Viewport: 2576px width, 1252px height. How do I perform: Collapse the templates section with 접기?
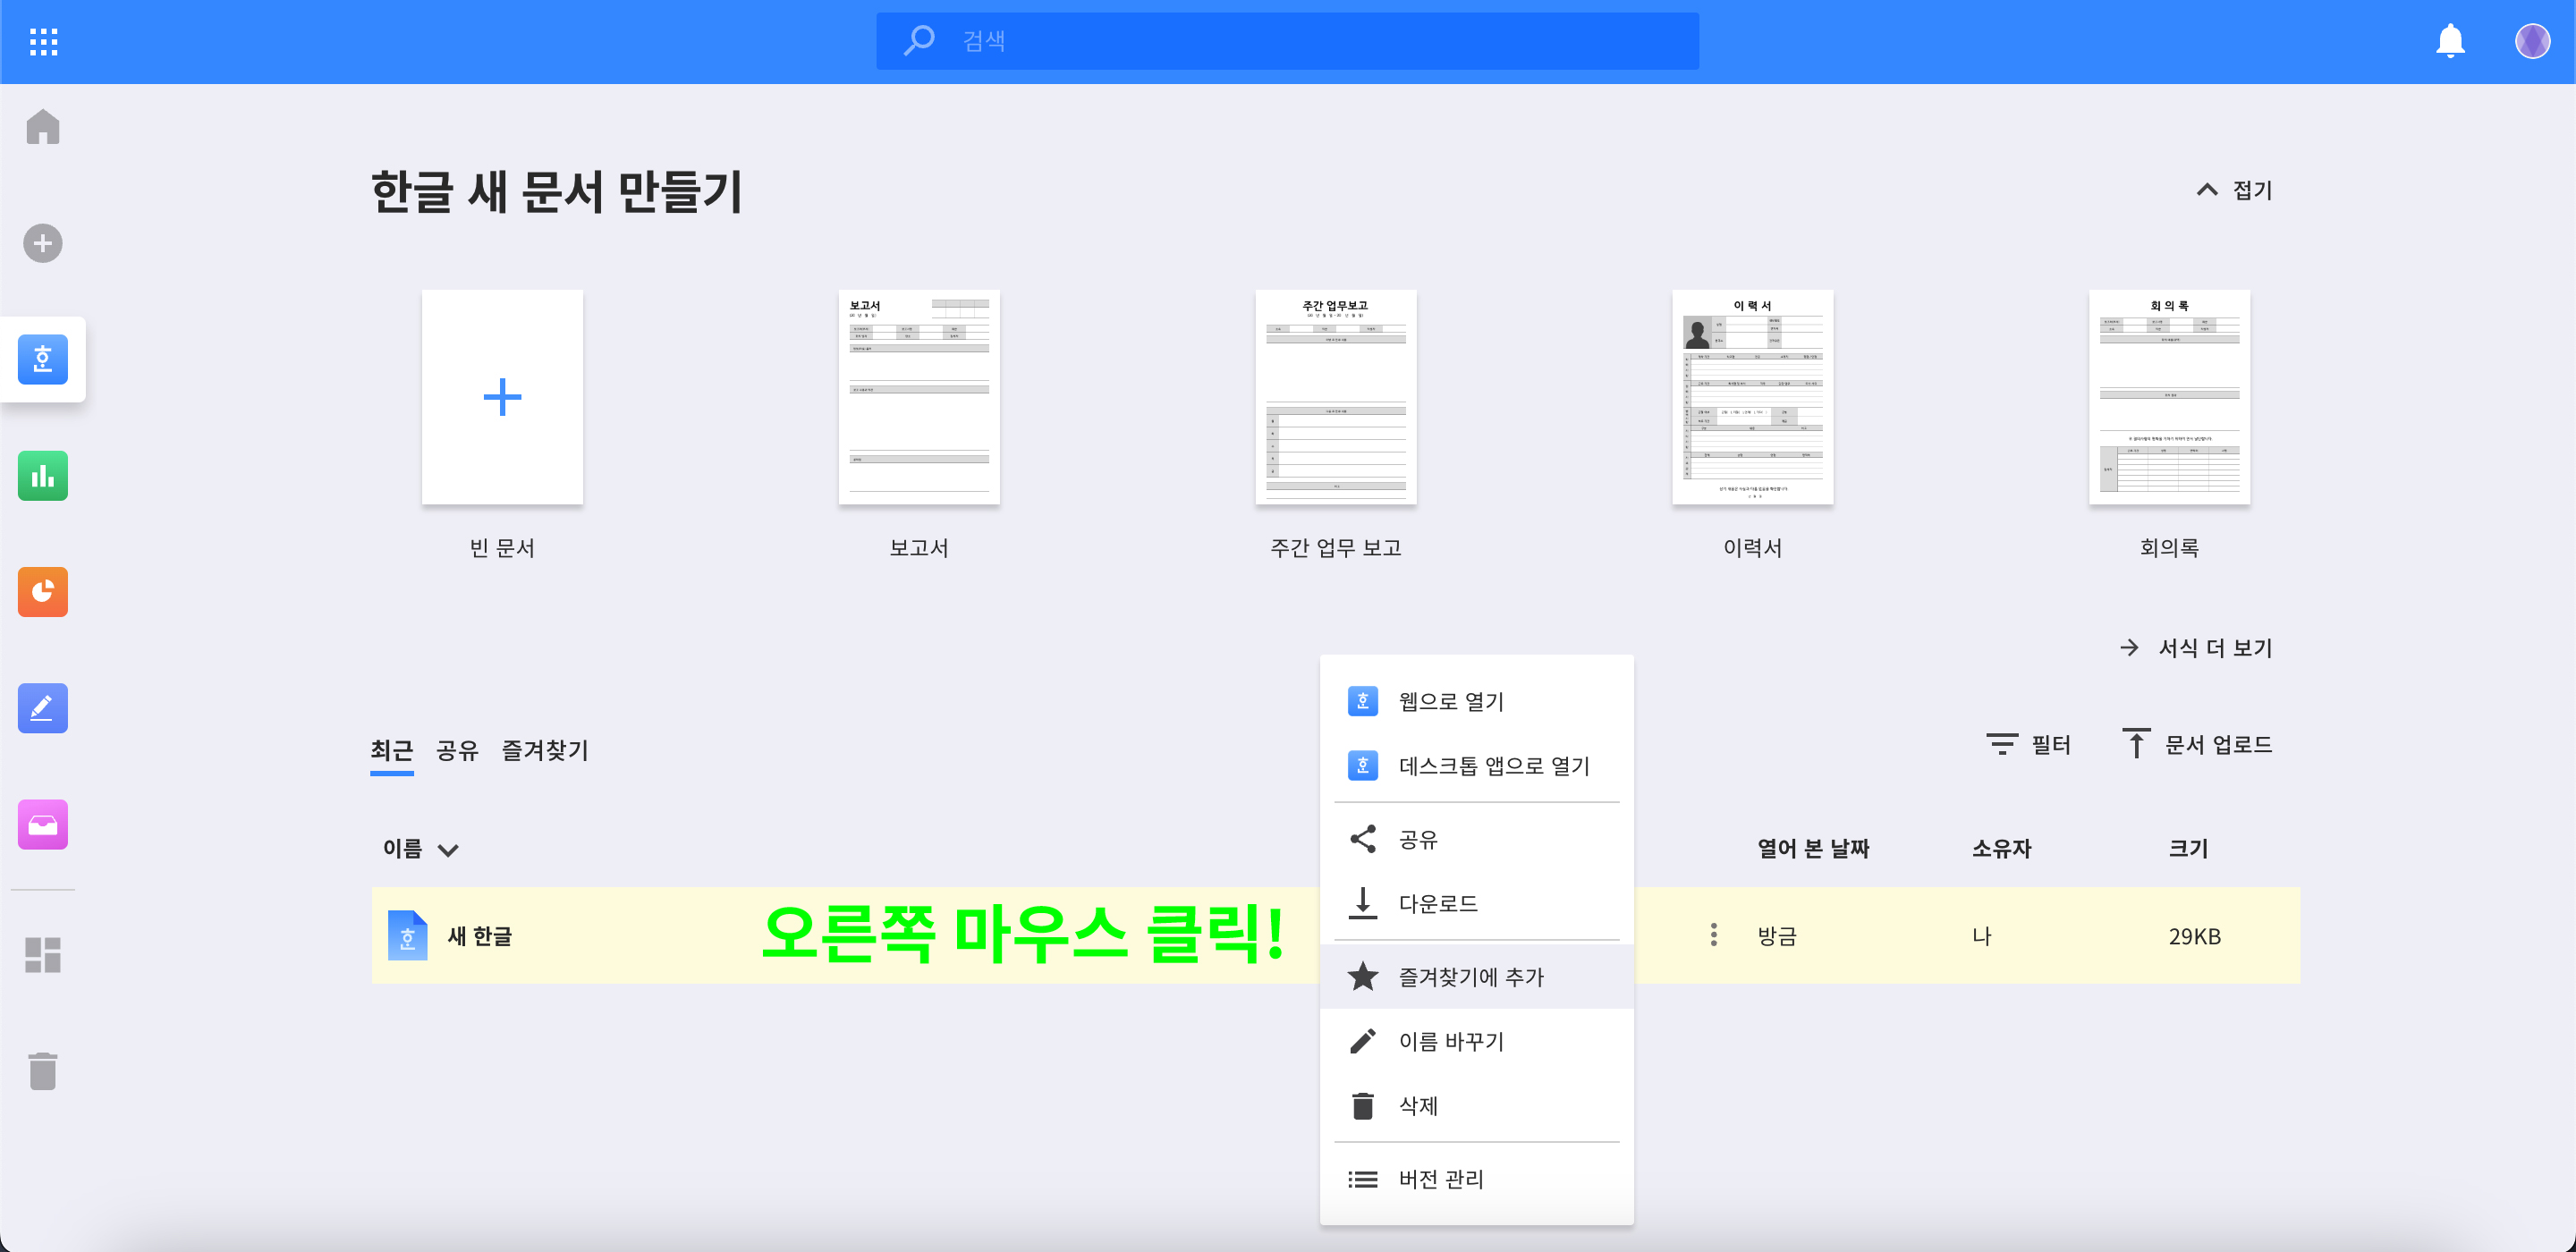2234,190
